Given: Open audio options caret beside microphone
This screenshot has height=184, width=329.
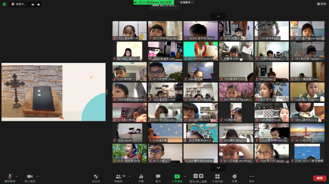Looking at the screenshot, I should [x=17, y=176].
